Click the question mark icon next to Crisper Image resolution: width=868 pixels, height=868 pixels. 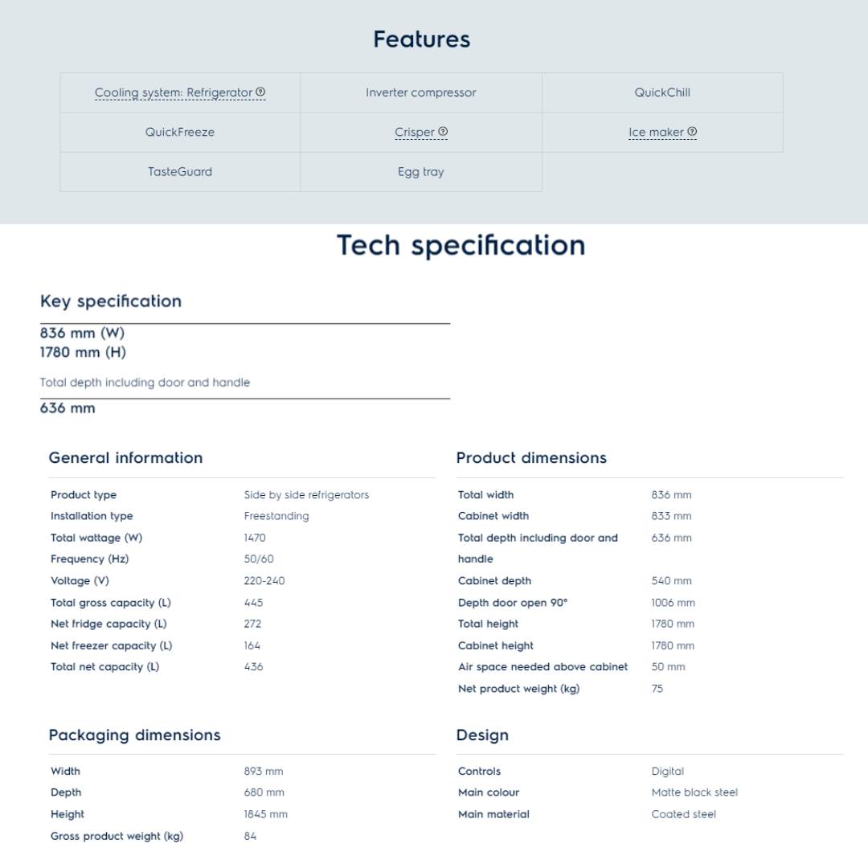444,132
